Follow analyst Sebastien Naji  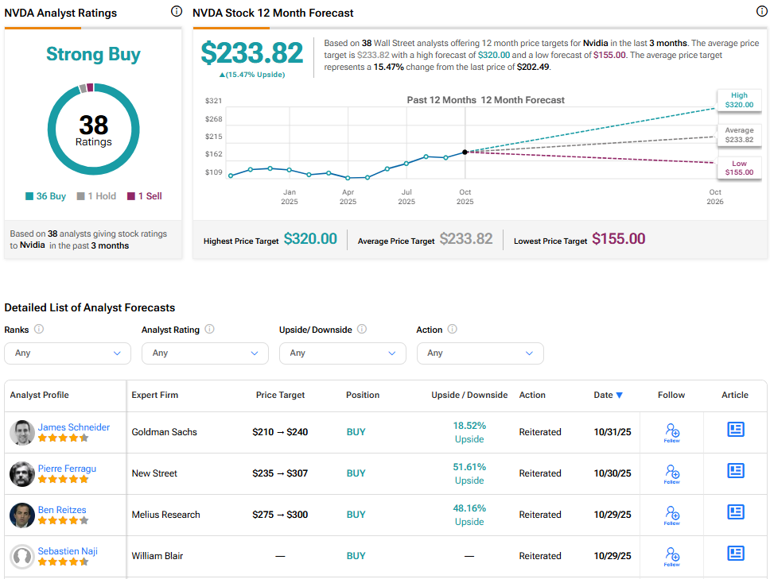point(672,556)
